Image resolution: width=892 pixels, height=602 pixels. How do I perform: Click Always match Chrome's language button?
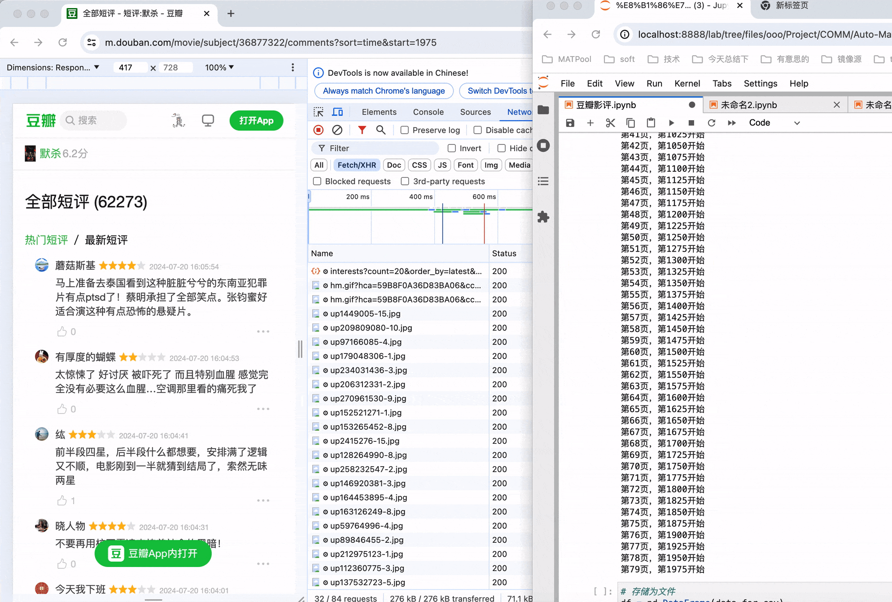click(x=384, y=91)
